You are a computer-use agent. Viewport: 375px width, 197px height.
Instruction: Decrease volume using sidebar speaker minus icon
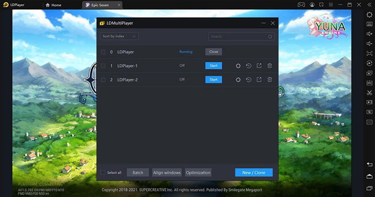369,43
